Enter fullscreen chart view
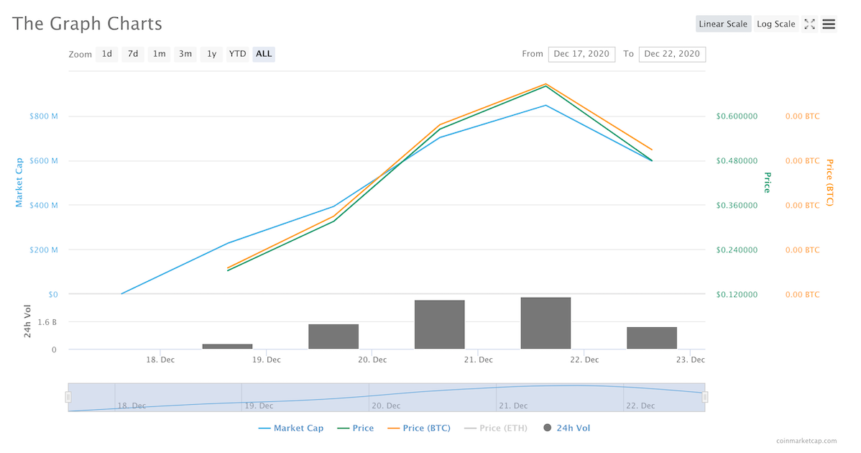 tap(809, 24)
